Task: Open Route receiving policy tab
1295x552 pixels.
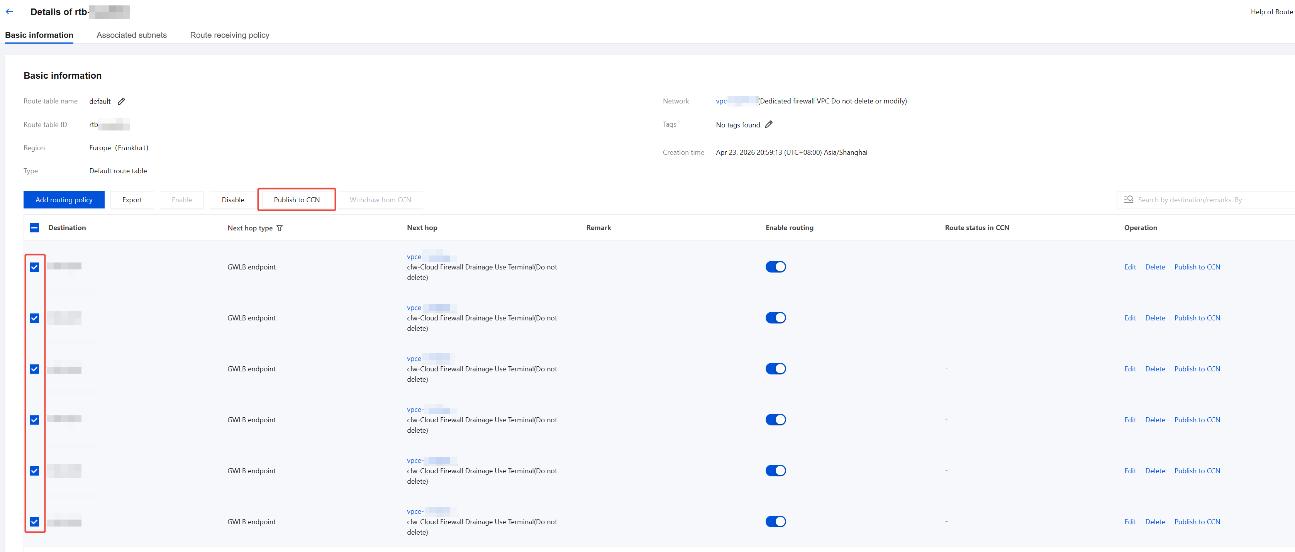Action: coord(230,35)
